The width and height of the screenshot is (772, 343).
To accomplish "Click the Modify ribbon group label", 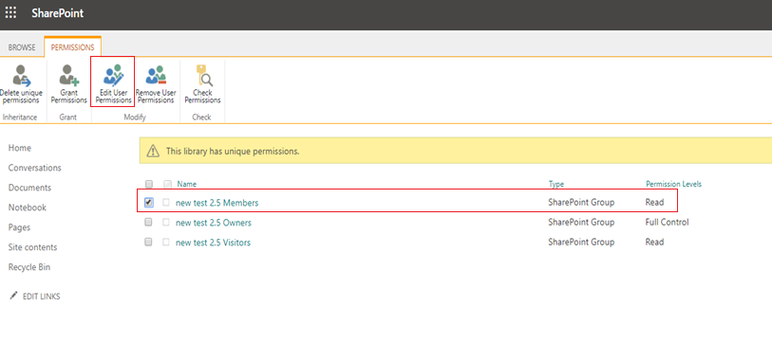I will point(136,117).
